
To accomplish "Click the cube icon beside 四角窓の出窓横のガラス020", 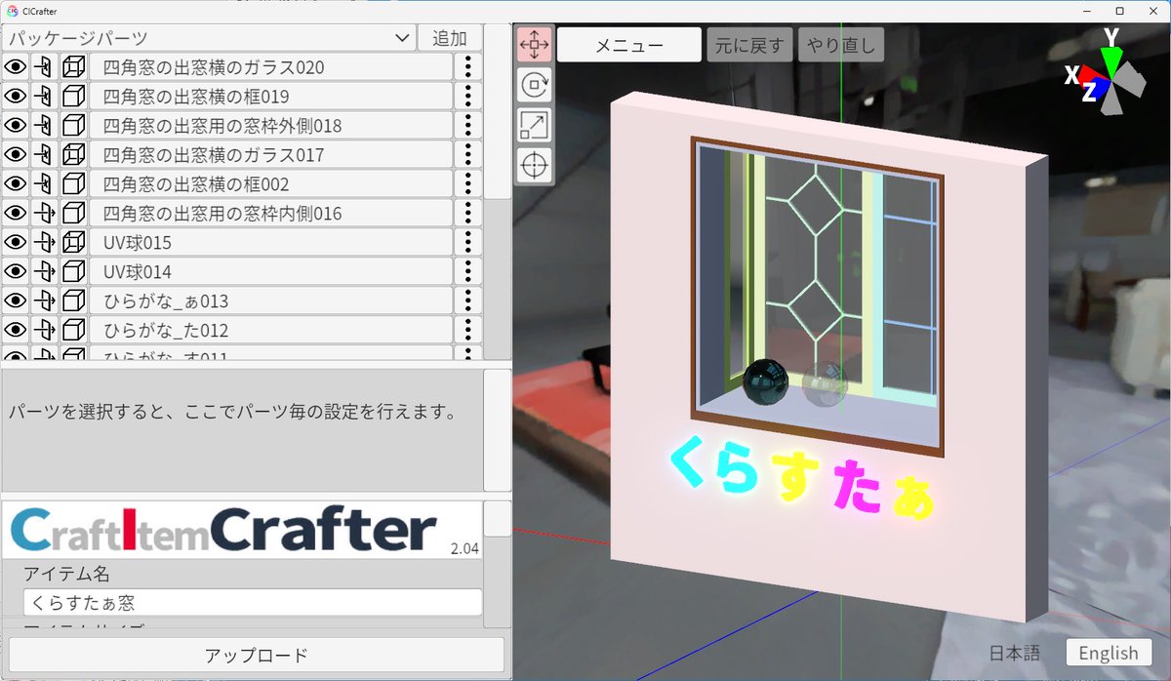I will pos(72,66).
